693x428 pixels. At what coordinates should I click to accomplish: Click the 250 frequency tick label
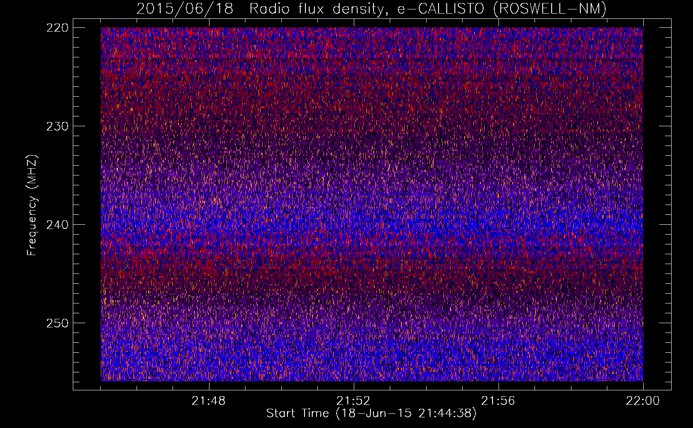tap(57, 323)
